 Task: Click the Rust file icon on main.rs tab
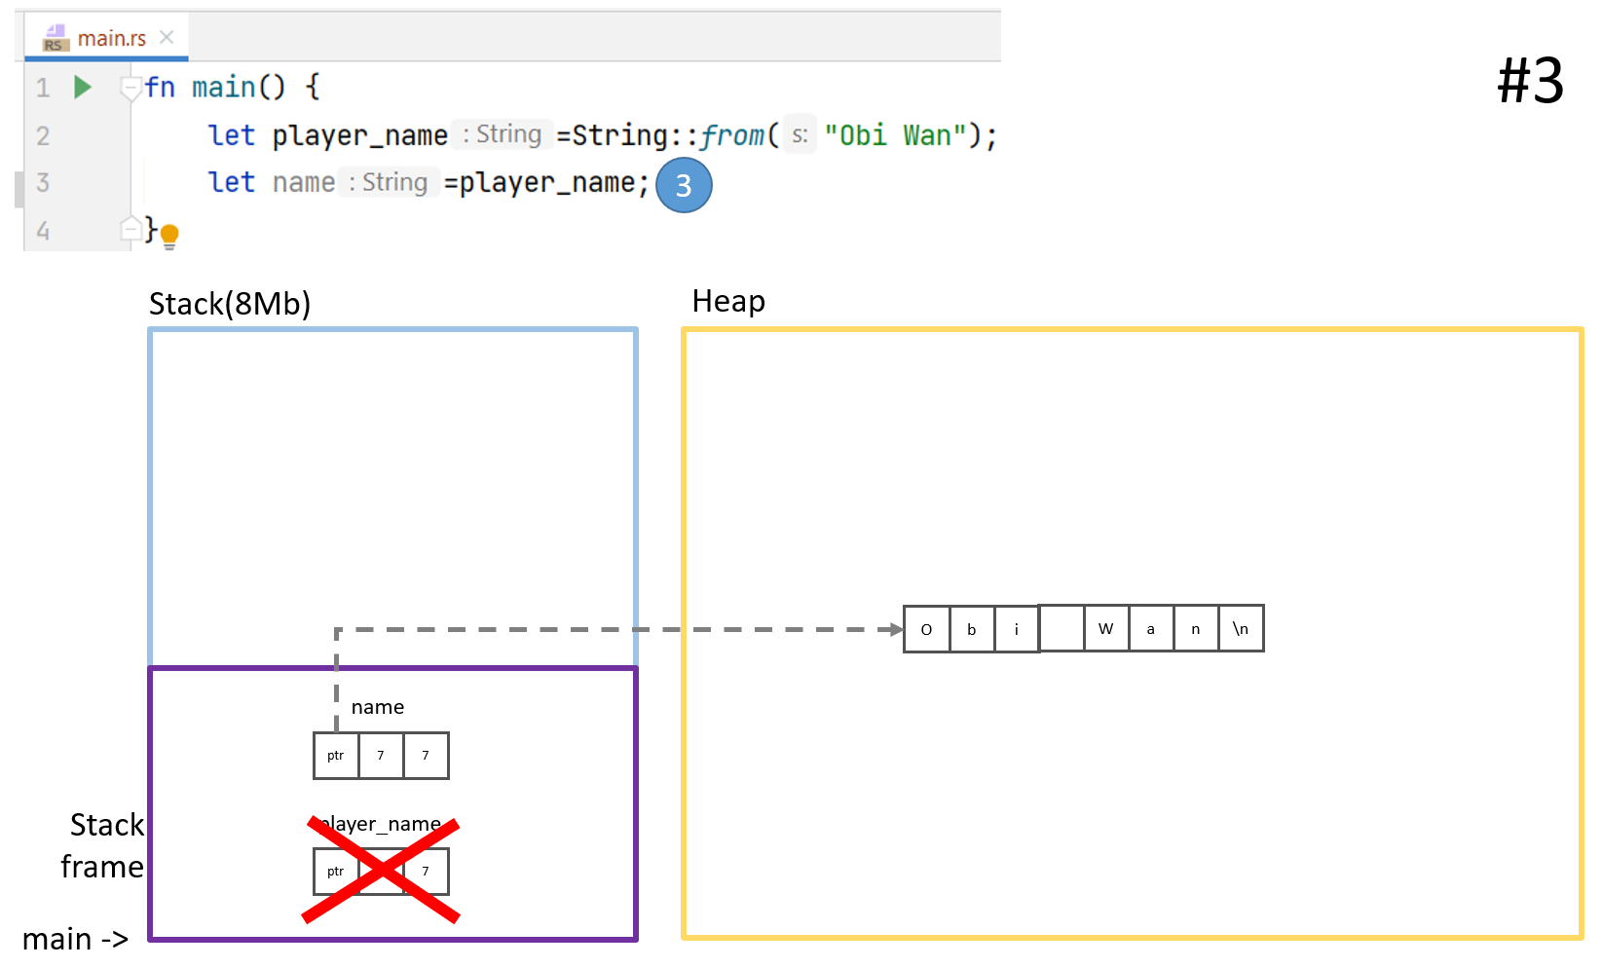[56, 39]
